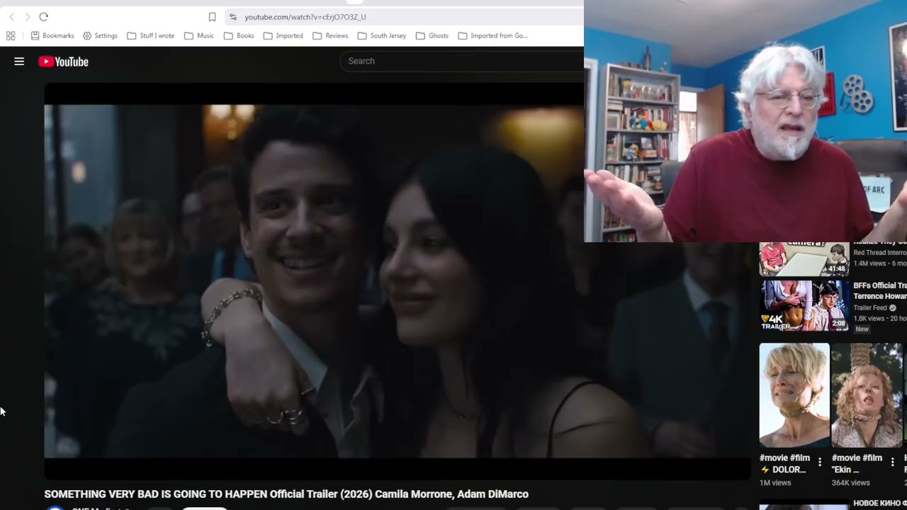The image size is (907, 510).
Task: Open options menu for the Ekin short
Action: tap(892, 463)
